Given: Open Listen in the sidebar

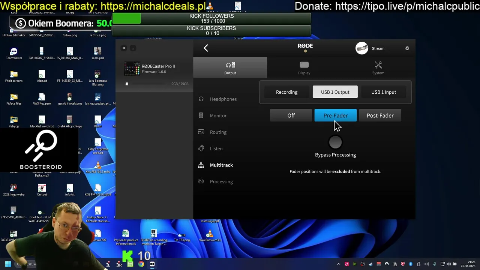Looking at the screenshot, I should coord(216,148).
